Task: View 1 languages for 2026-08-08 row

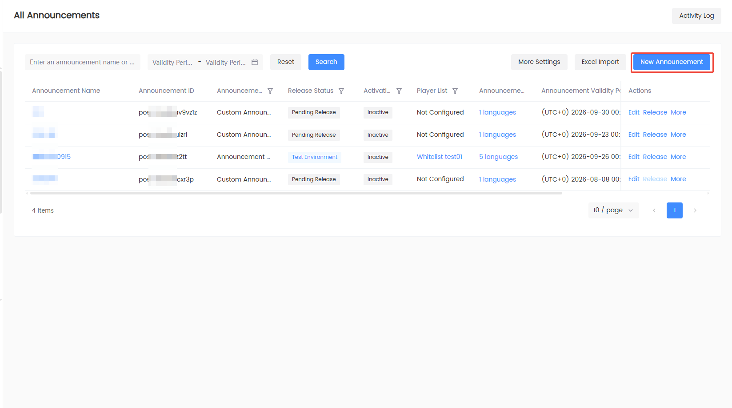Action: (497, 179)
